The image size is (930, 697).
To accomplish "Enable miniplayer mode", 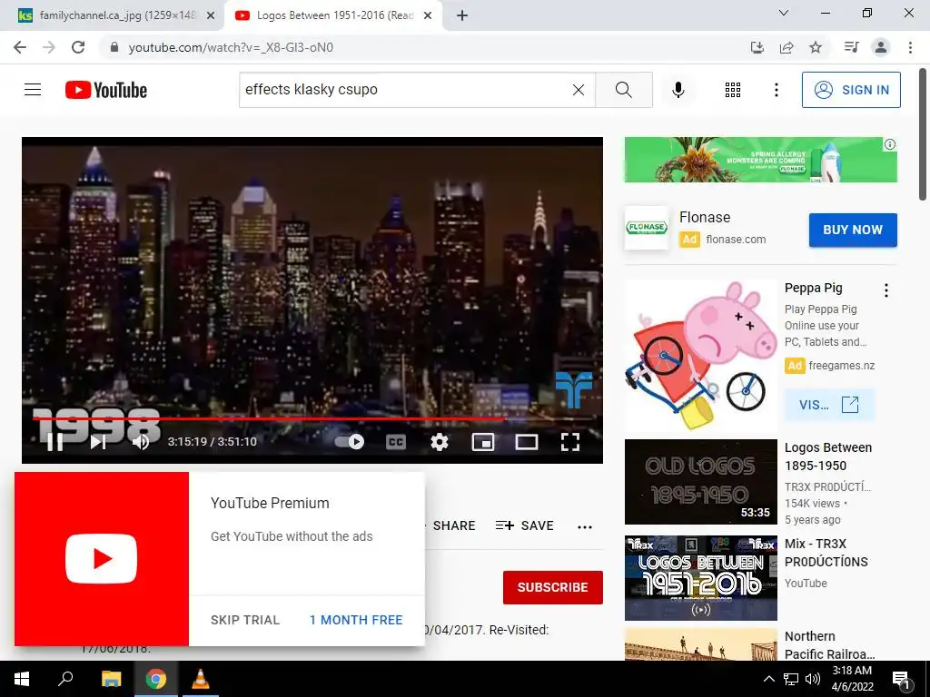I will click(483, 442).
